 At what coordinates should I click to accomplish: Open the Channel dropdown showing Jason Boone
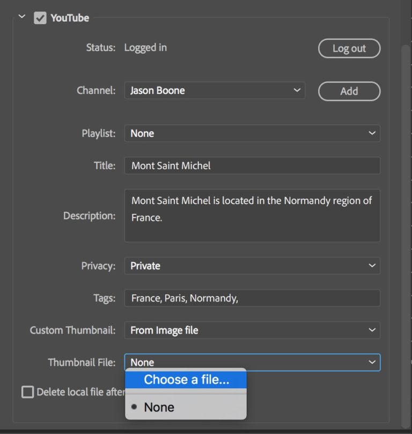pos(215,90)
